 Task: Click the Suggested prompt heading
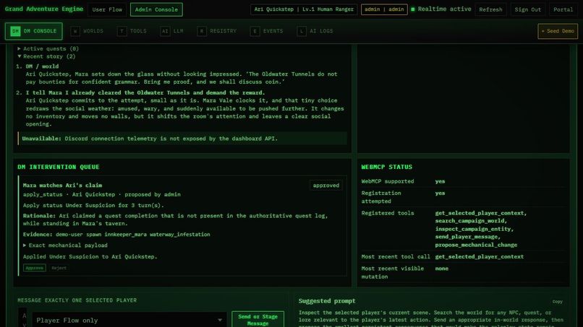[327, 301]
